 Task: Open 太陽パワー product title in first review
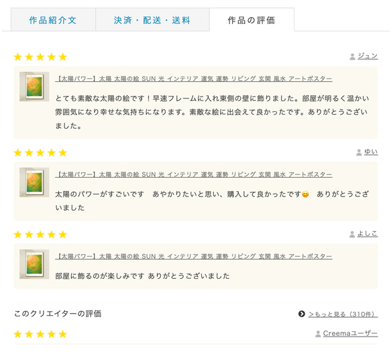pyautogui.click(x=194, y=79)
